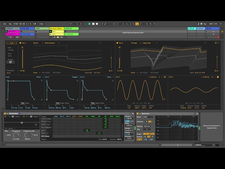Start playback with the green Play button
Screen dimensions: 225x169
point(90,24)
